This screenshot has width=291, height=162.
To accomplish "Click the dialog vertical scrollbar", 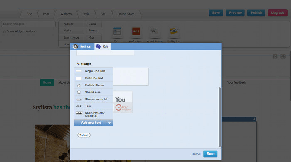I will pos(220,117).
